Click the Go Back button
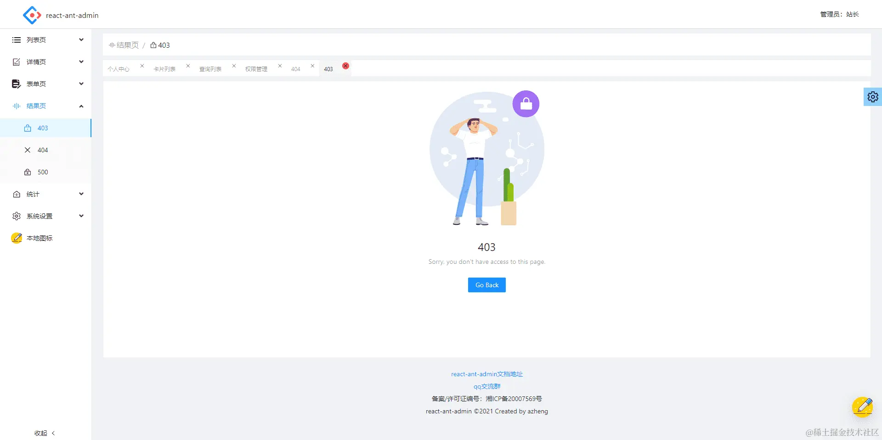Image resolution: width=882 pixels, height=440 pixels. (x=486, y=284)
